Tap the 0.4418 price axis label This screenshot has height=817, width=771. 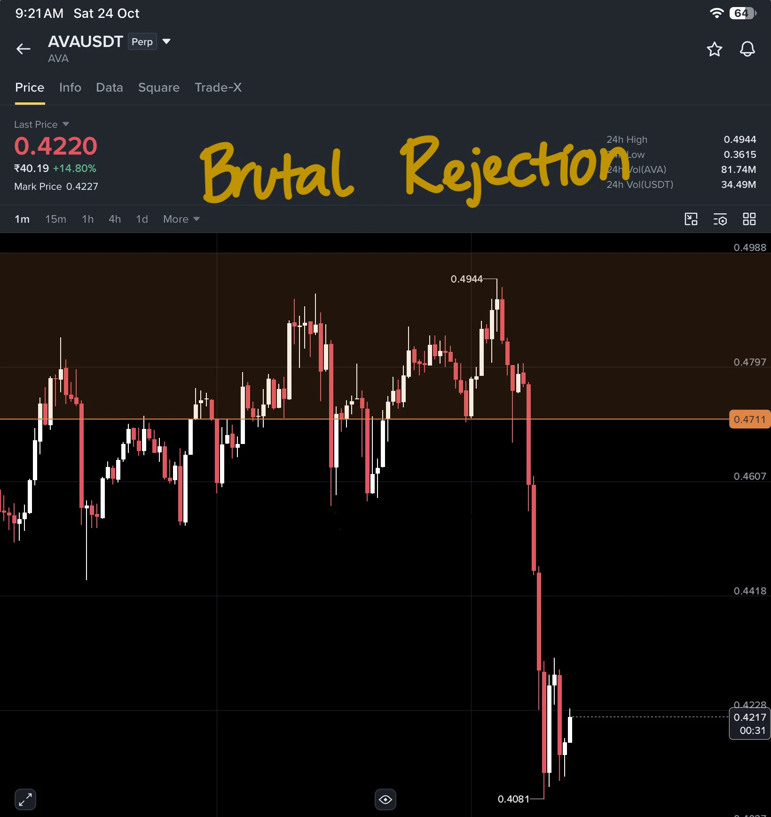pyautogui.click(x=750, y=591)
